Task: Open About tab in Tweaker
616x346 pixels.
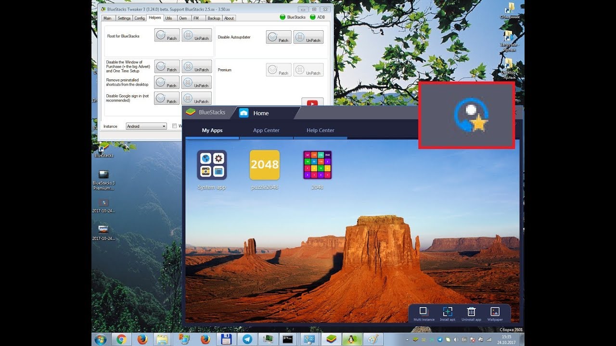Action: (x=229, y=18)
